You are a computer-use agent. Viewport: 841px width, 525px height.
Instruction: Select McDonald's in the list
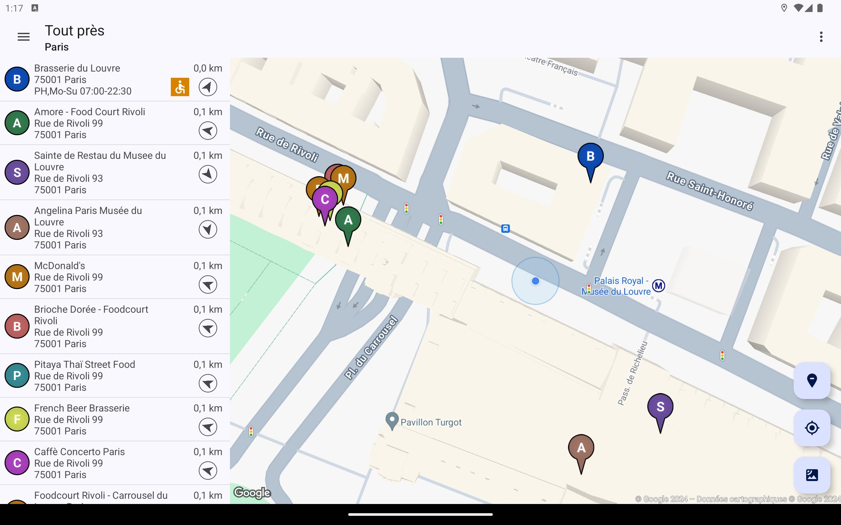click(115, 277)
